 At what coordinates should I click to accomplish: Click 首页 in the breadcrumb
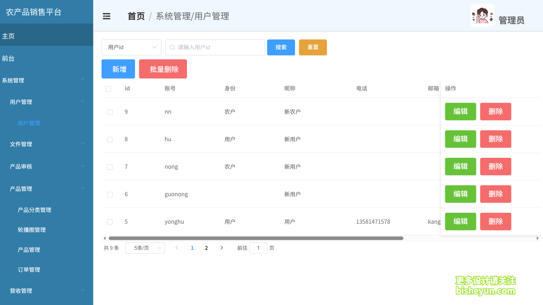coord(136,16)
